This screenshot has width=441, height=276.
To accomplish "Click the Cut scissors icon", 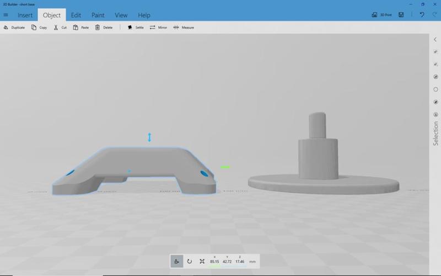I will (x=56, y=27).
